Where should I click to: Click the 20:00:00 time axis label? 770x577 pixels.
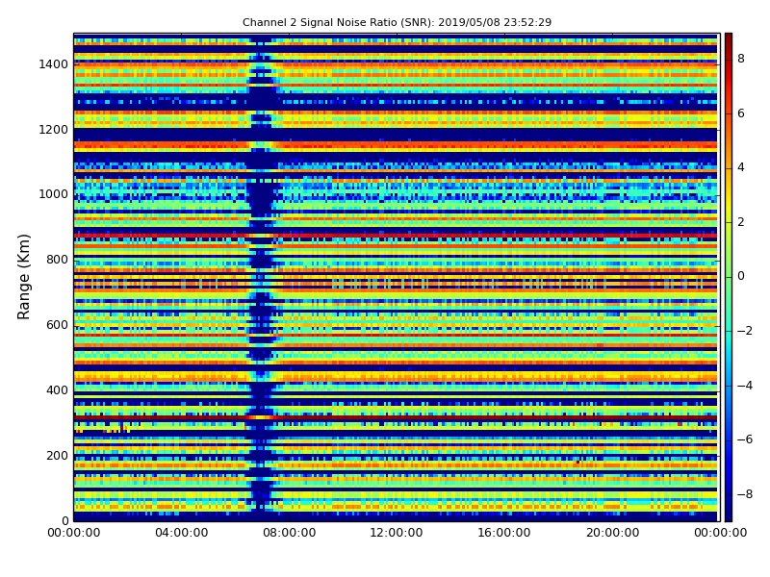tap(612, 533)
